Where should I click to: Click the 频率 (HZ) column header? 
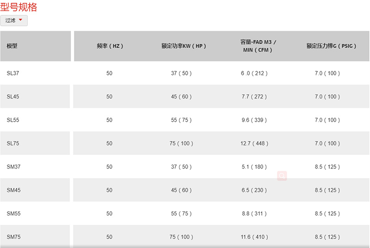tap(110, 46)
